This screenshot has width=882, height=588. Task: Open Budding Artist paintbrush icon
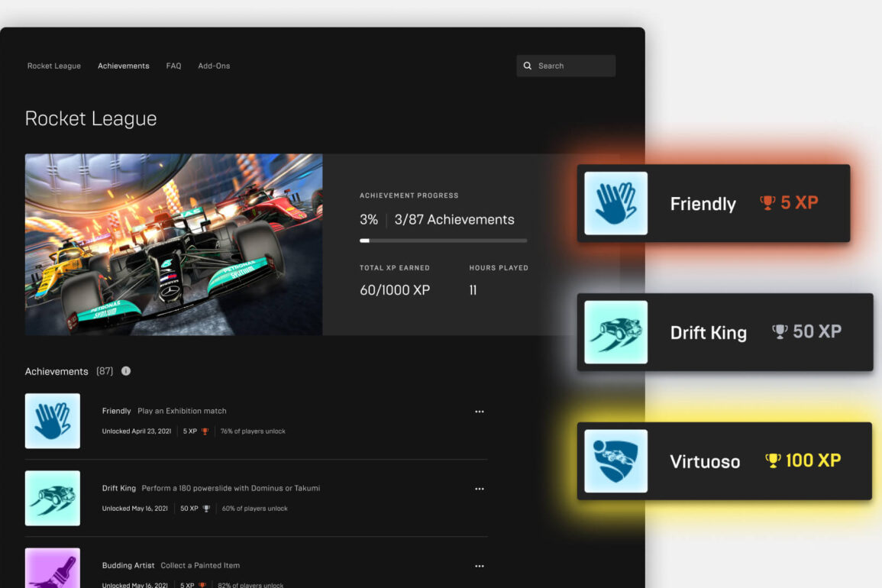coord(53,568)
